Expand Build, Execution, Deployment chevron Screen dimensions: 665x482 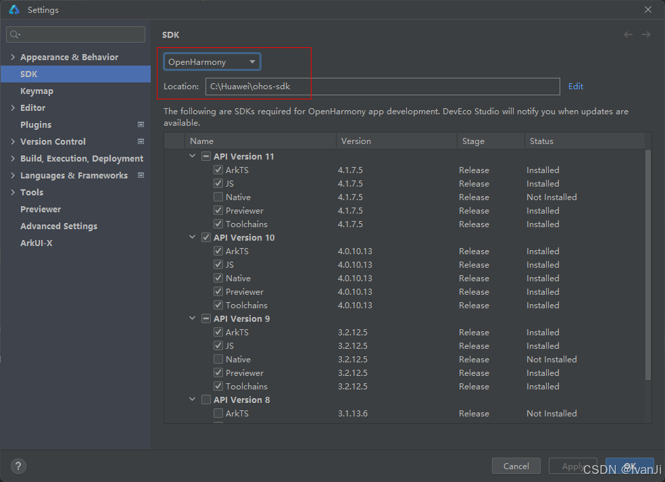pos(13,159)
